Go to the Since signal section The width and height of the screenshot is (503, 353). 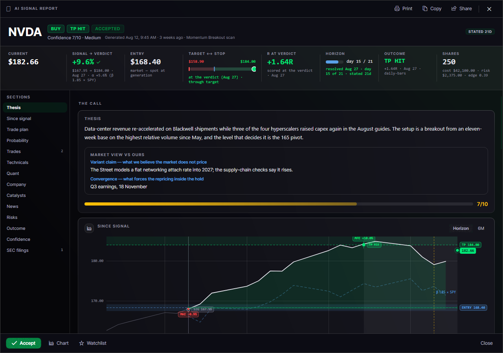point(35,118)
